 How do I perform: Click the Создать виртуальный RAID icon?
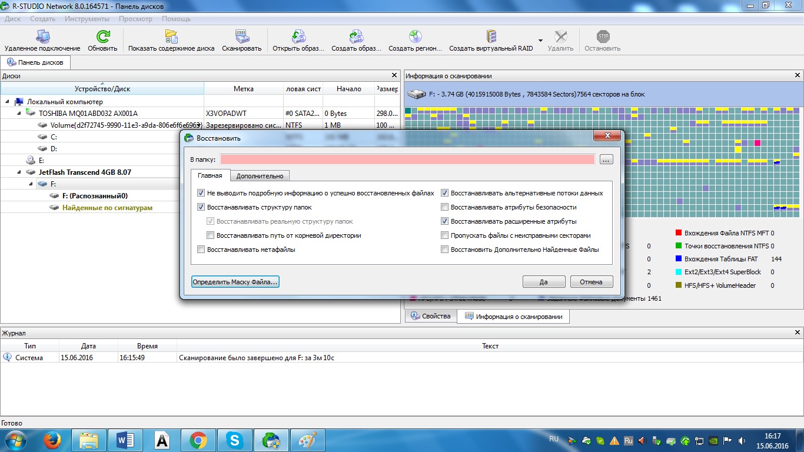[x=491, y=37]
